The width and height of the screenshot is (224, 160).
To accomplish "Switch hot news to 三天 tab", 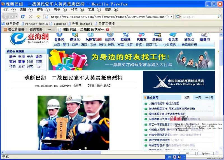I will click(x=187, y=98).
